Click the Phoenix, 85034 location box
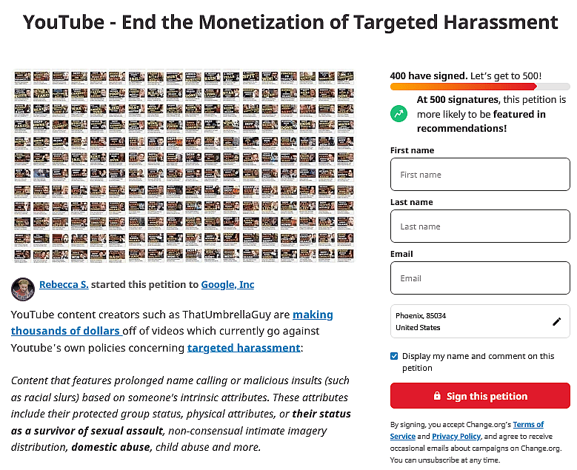The image size is (577, 470). (467, 321)
